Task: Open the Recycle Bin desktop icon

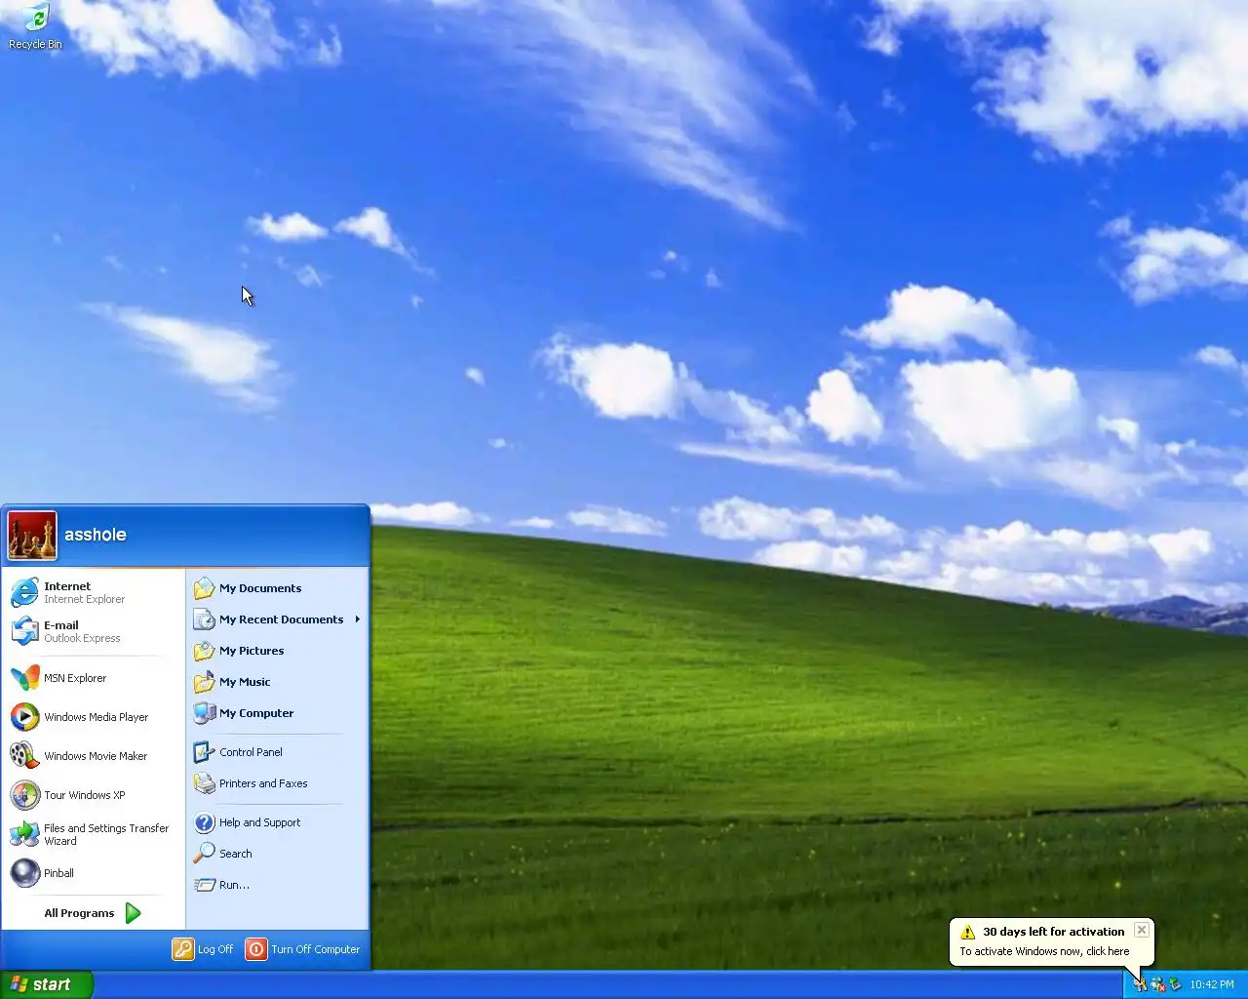Action: coord(35,27)
